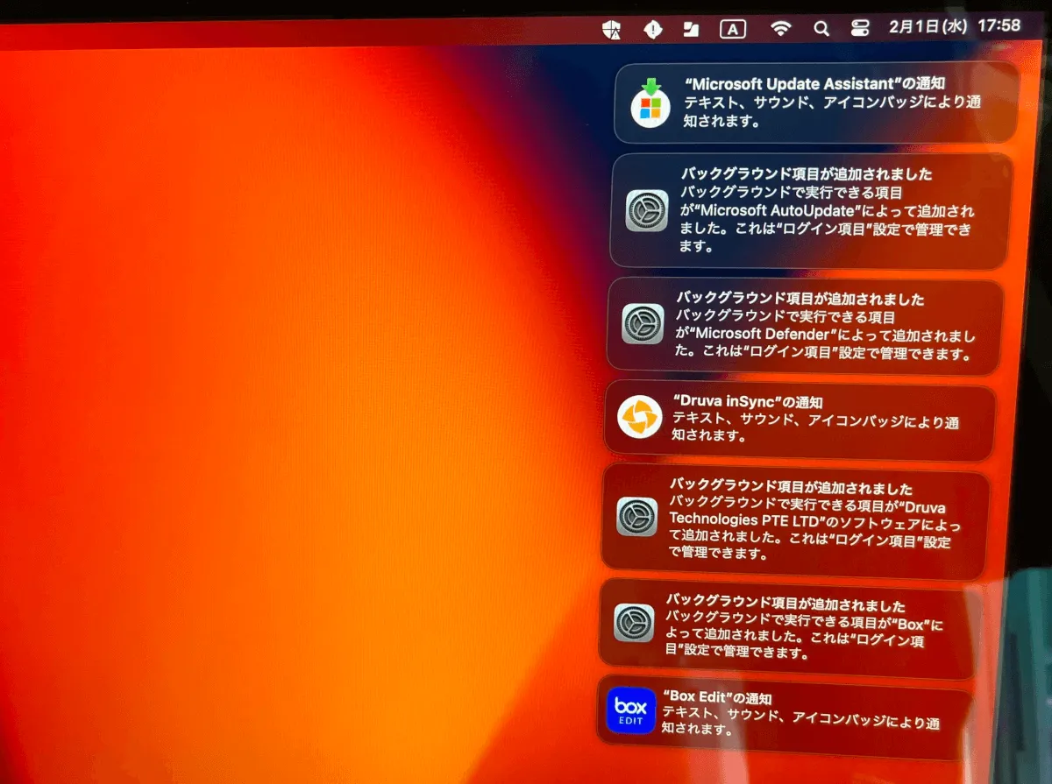Click the Box Edit app icon
The width and height of the screenshot is (1052, 784).
pos(630,710)
